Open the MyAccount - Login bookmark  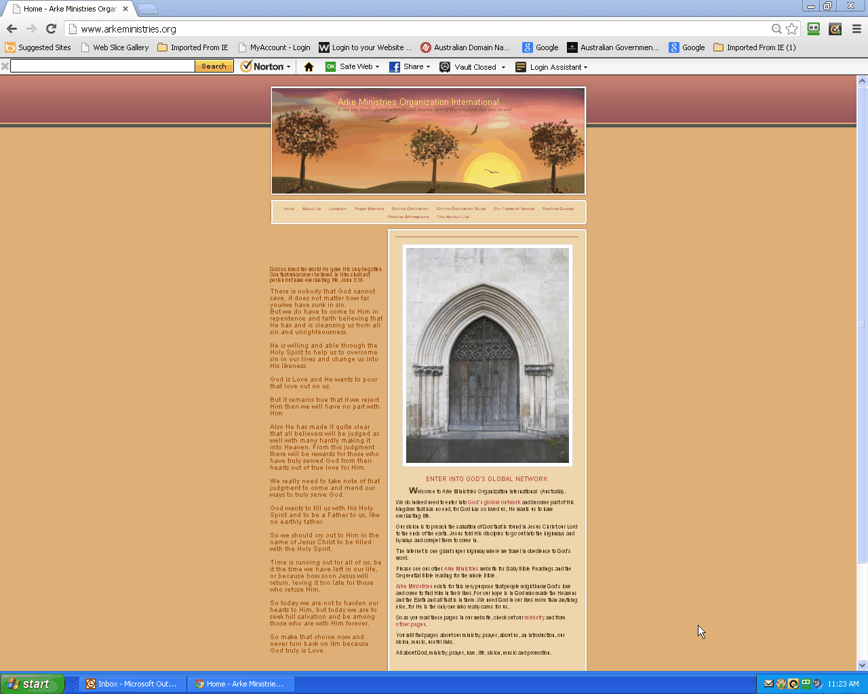click(x=274, y=47)
